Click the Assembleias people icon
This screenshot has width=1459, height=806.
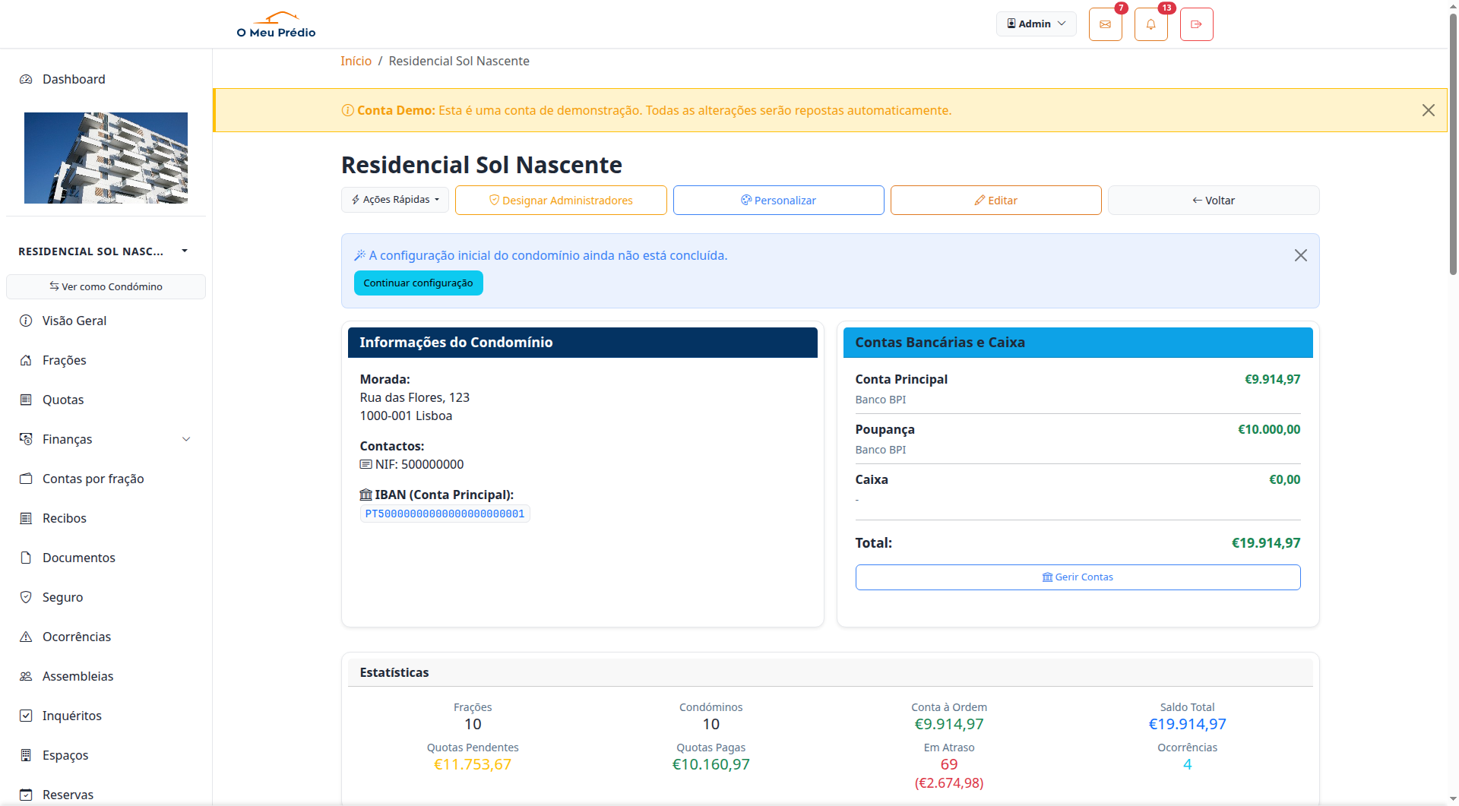[x=26, y=676]
